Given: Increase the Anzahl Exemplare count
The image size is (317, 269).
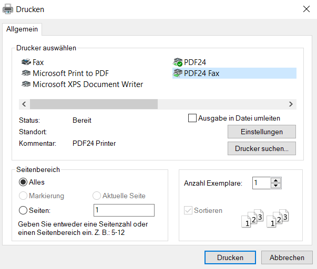Looking at the screenshot, I should coord(276,180).
